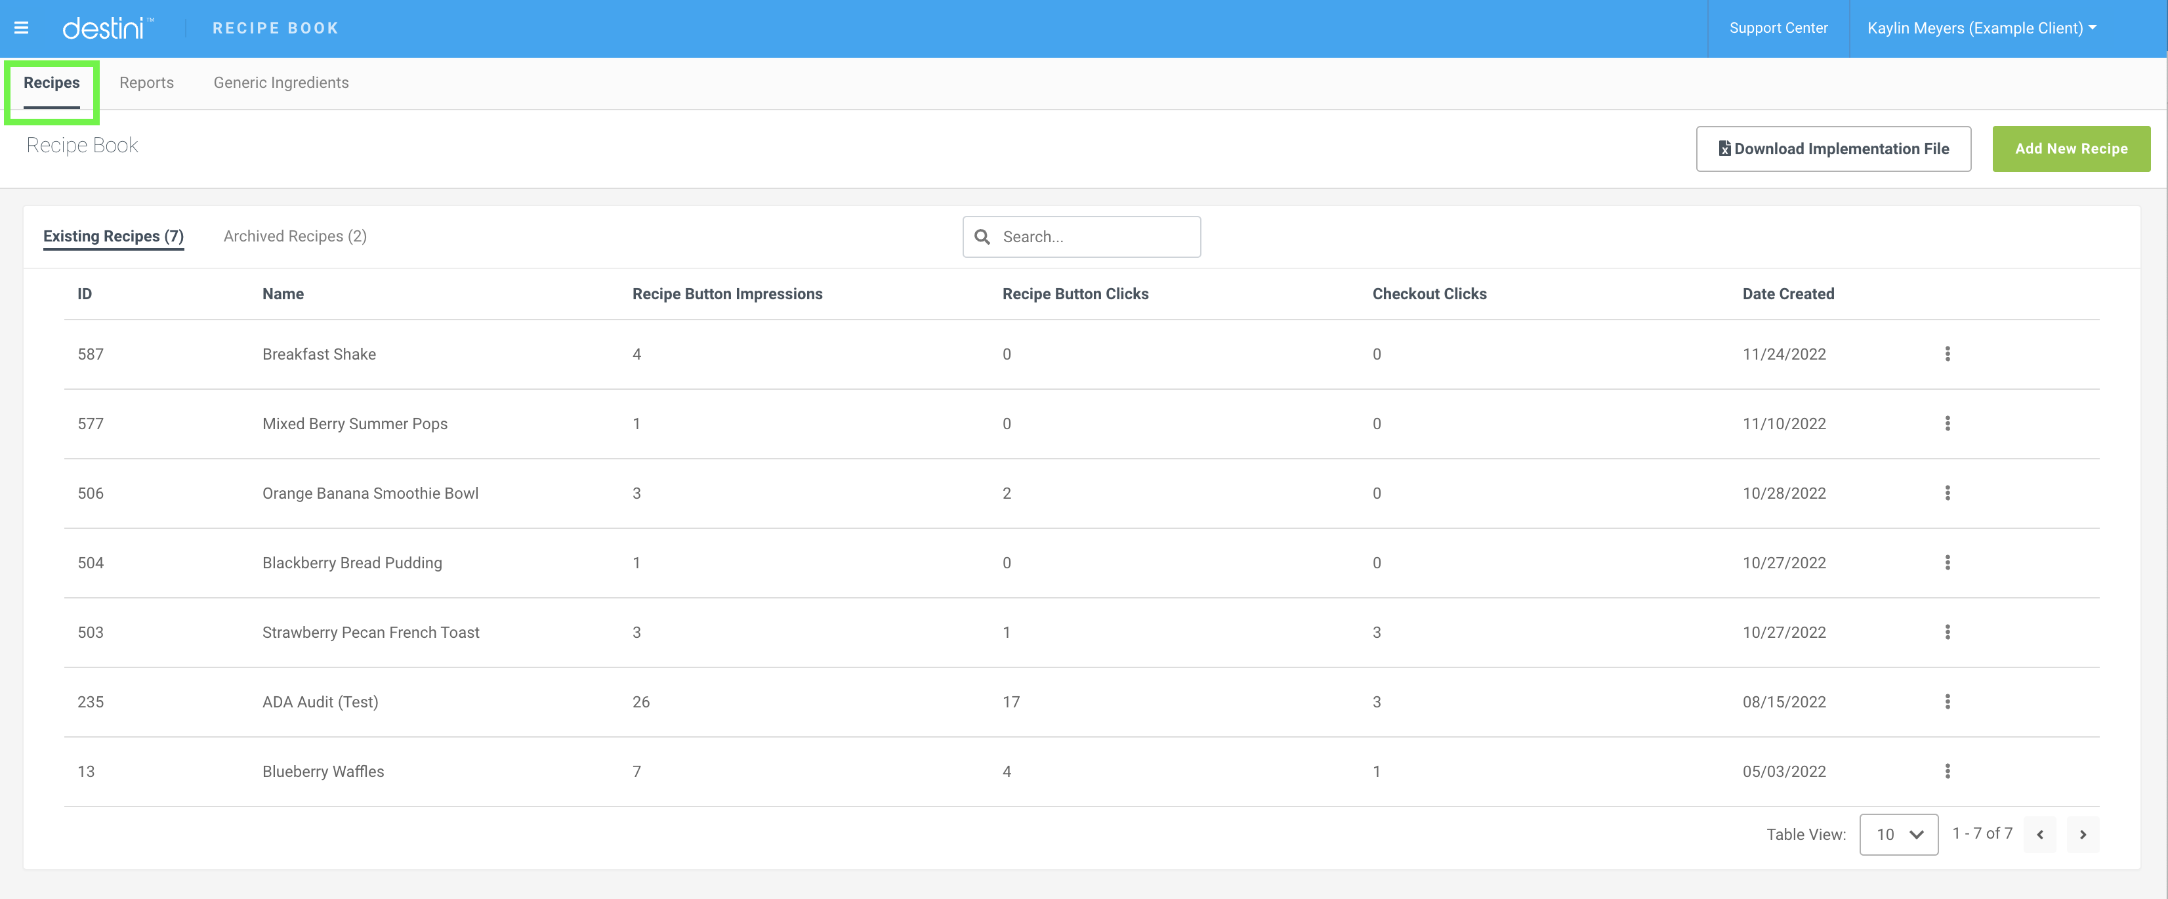Open options menu for ADA Audit (Test)
2168x899 pixels.
click(x=1947, y=701)
